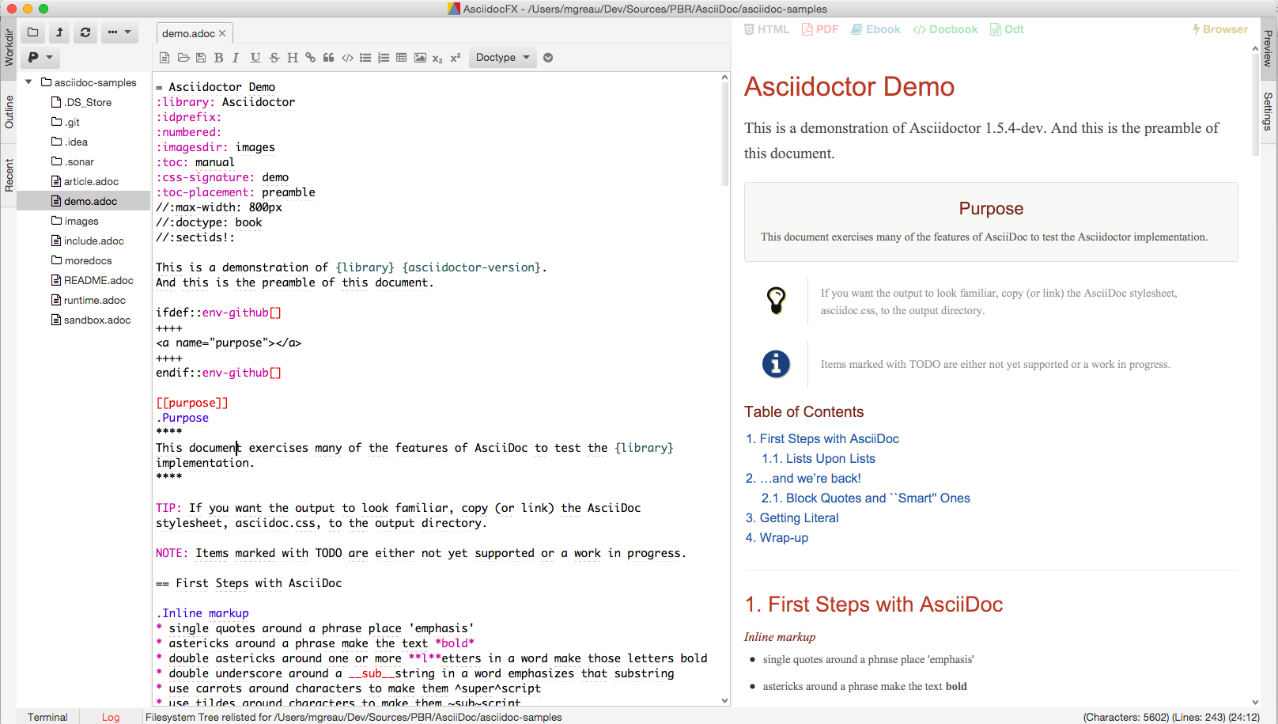Open the Terminal panel

[47, 717]
